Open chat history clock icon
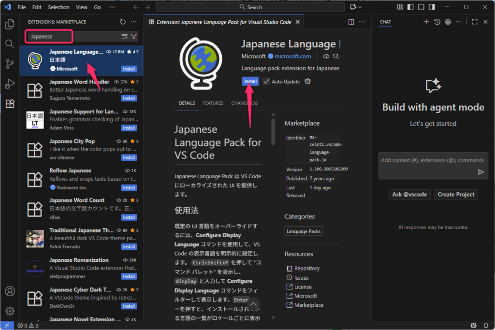This screenshot has width=495, height=330. (437, 22)
